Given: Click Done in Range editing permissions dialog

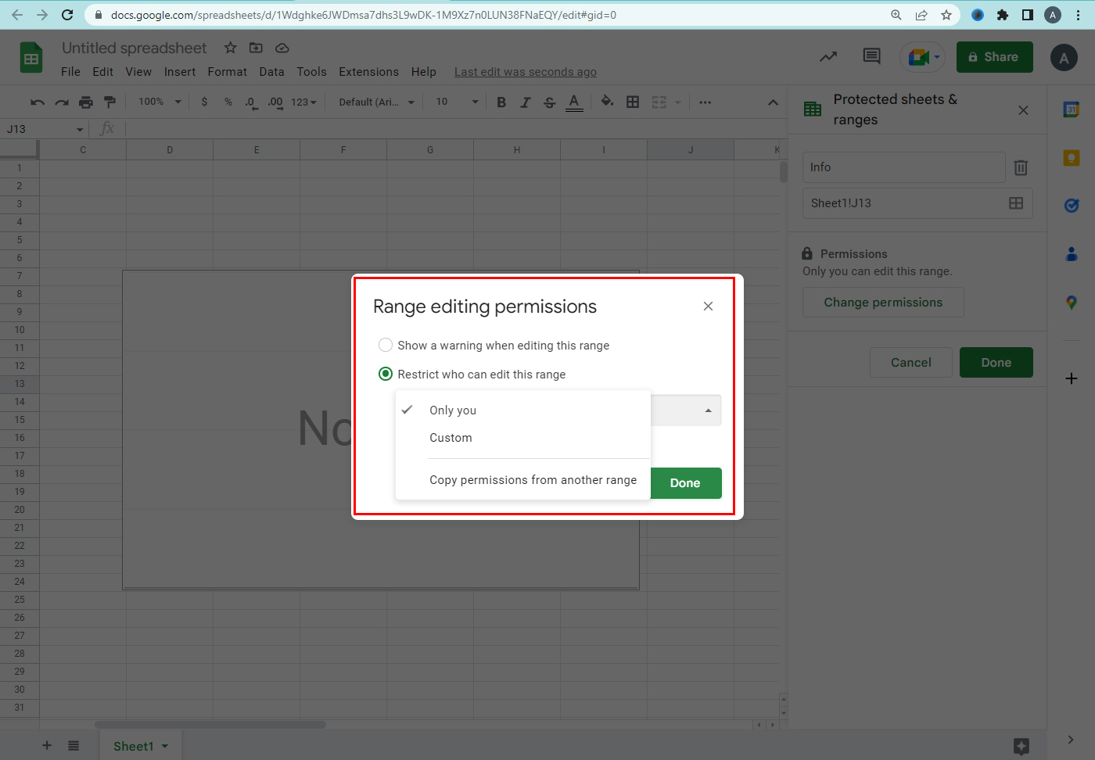Looking at the screenshot, I should [x=685, y=483].
